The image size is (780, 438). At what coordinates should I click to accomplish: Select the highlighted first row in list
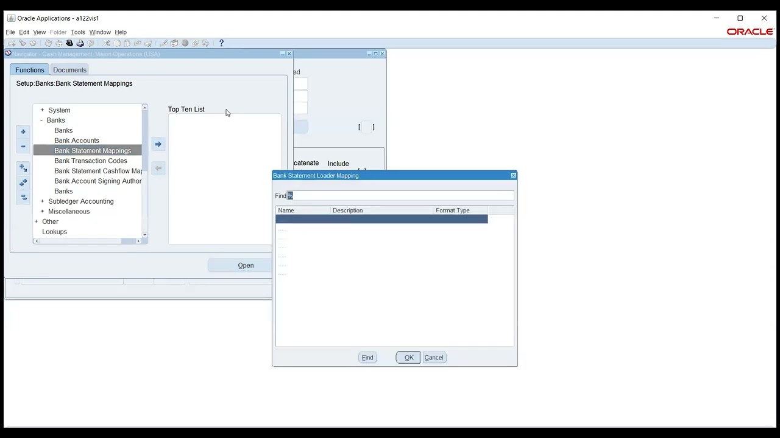(381, 219)
